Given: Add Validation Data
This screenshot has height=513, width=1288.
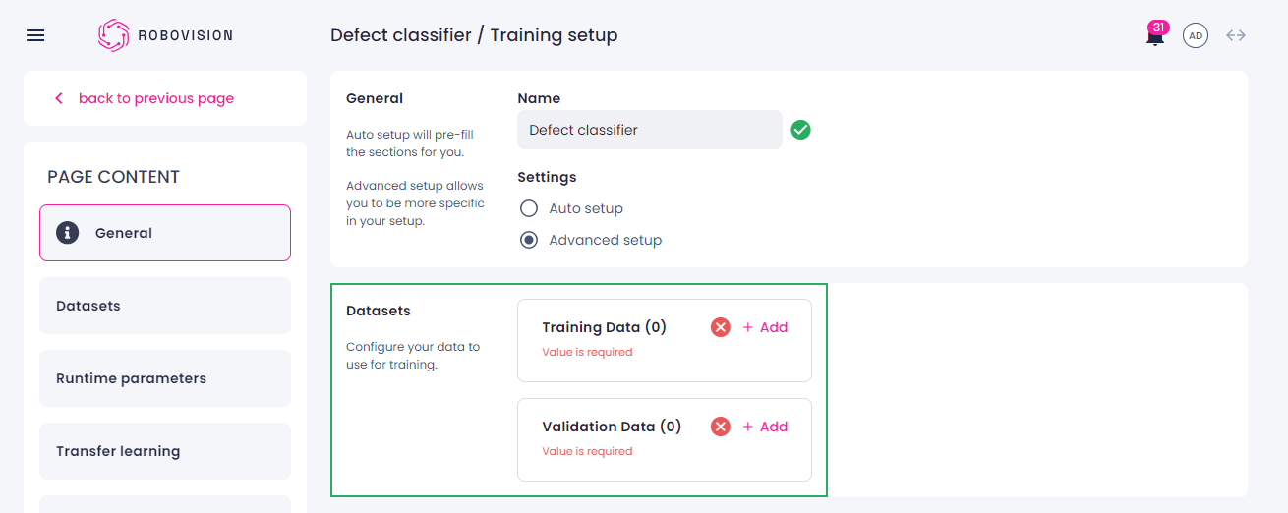Looking at the screenshot, I should tap(765, 427).
